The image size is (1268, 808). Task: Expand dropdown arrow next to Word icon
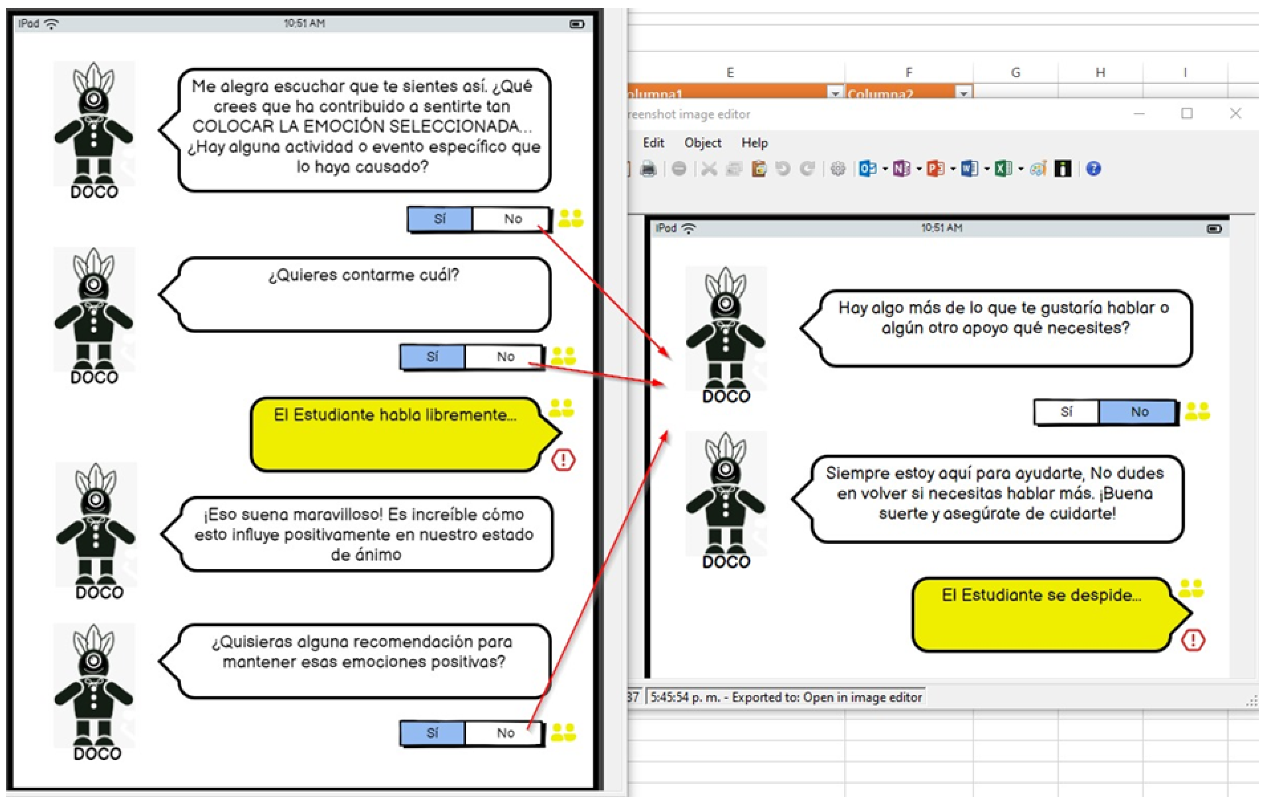coord(987,169)
